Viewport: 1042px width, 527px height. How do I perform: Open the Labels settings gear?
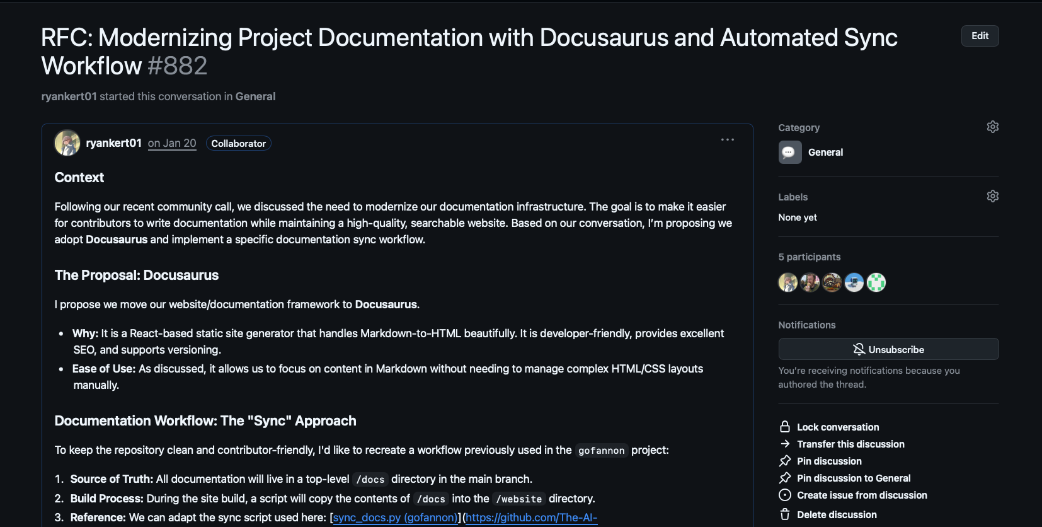tap(992, 196)
